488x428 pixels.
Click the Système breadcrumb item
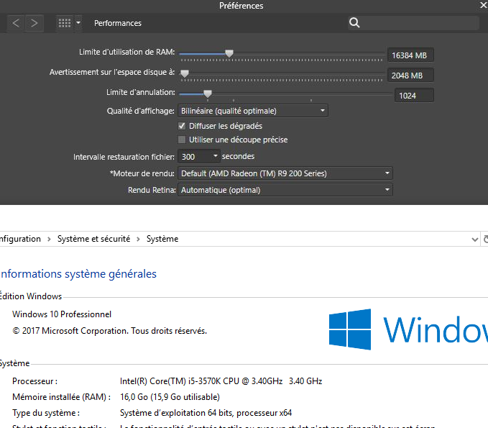point(162,239)
